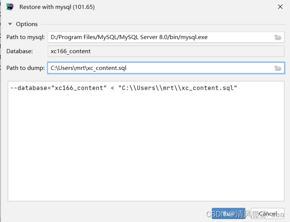Browse for mysql.exe with folder icon

tap(278, 38)
